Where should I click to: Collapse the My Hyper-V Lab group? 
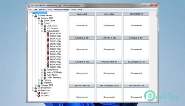(33, 90)
